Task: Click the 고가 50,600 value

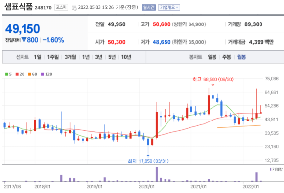Action: click(162, 24)
